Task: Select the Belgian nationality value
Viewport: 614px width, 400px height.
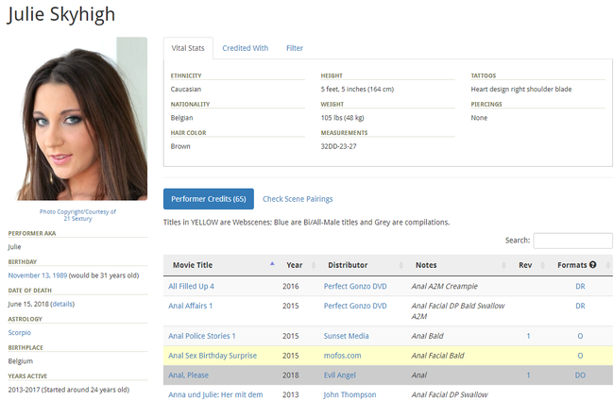Action: [x=181, y=118]
